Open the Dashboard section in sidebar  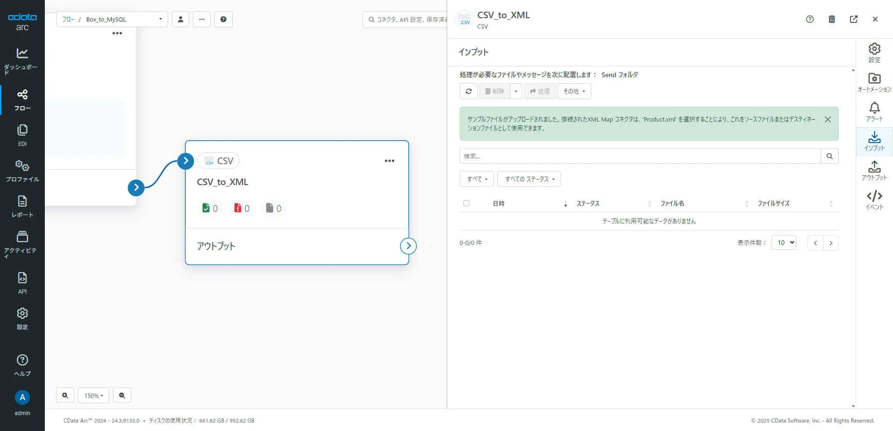pos(22,61)
